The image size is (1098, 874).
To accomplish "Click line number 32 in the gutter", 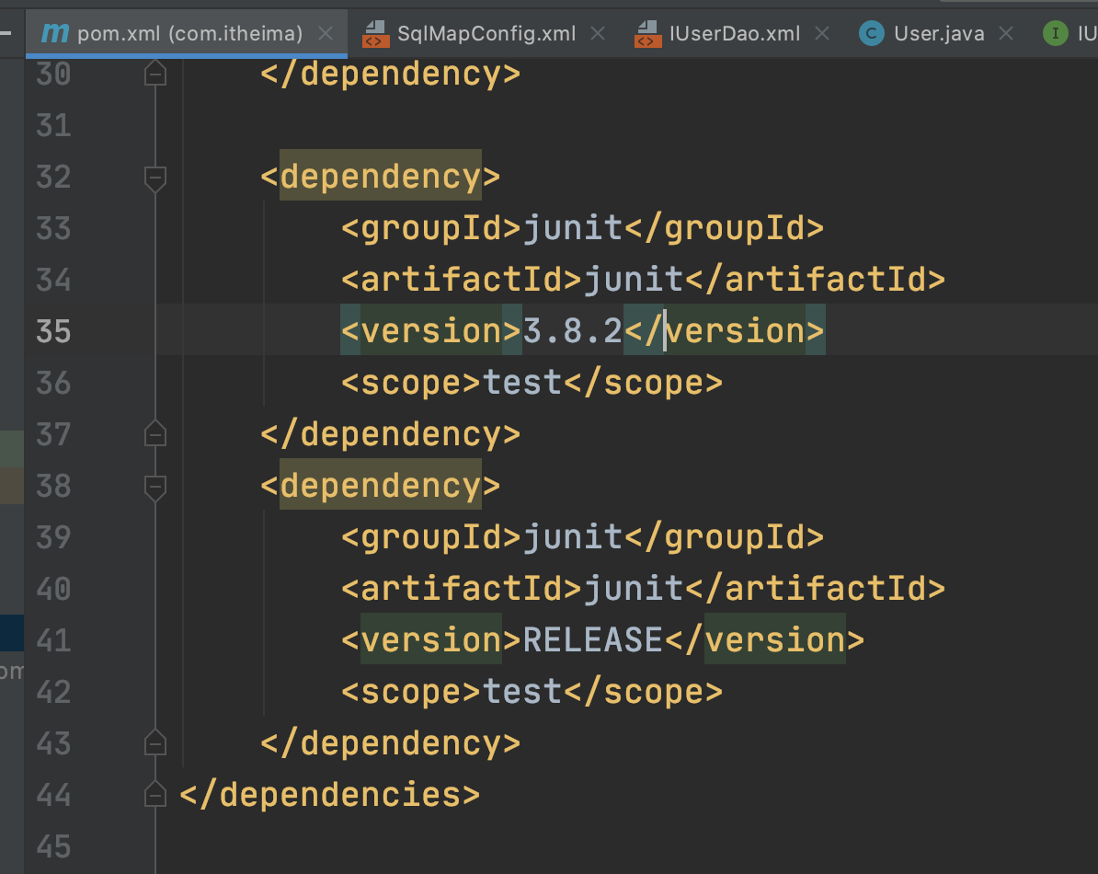I will [x=53, y=177].
